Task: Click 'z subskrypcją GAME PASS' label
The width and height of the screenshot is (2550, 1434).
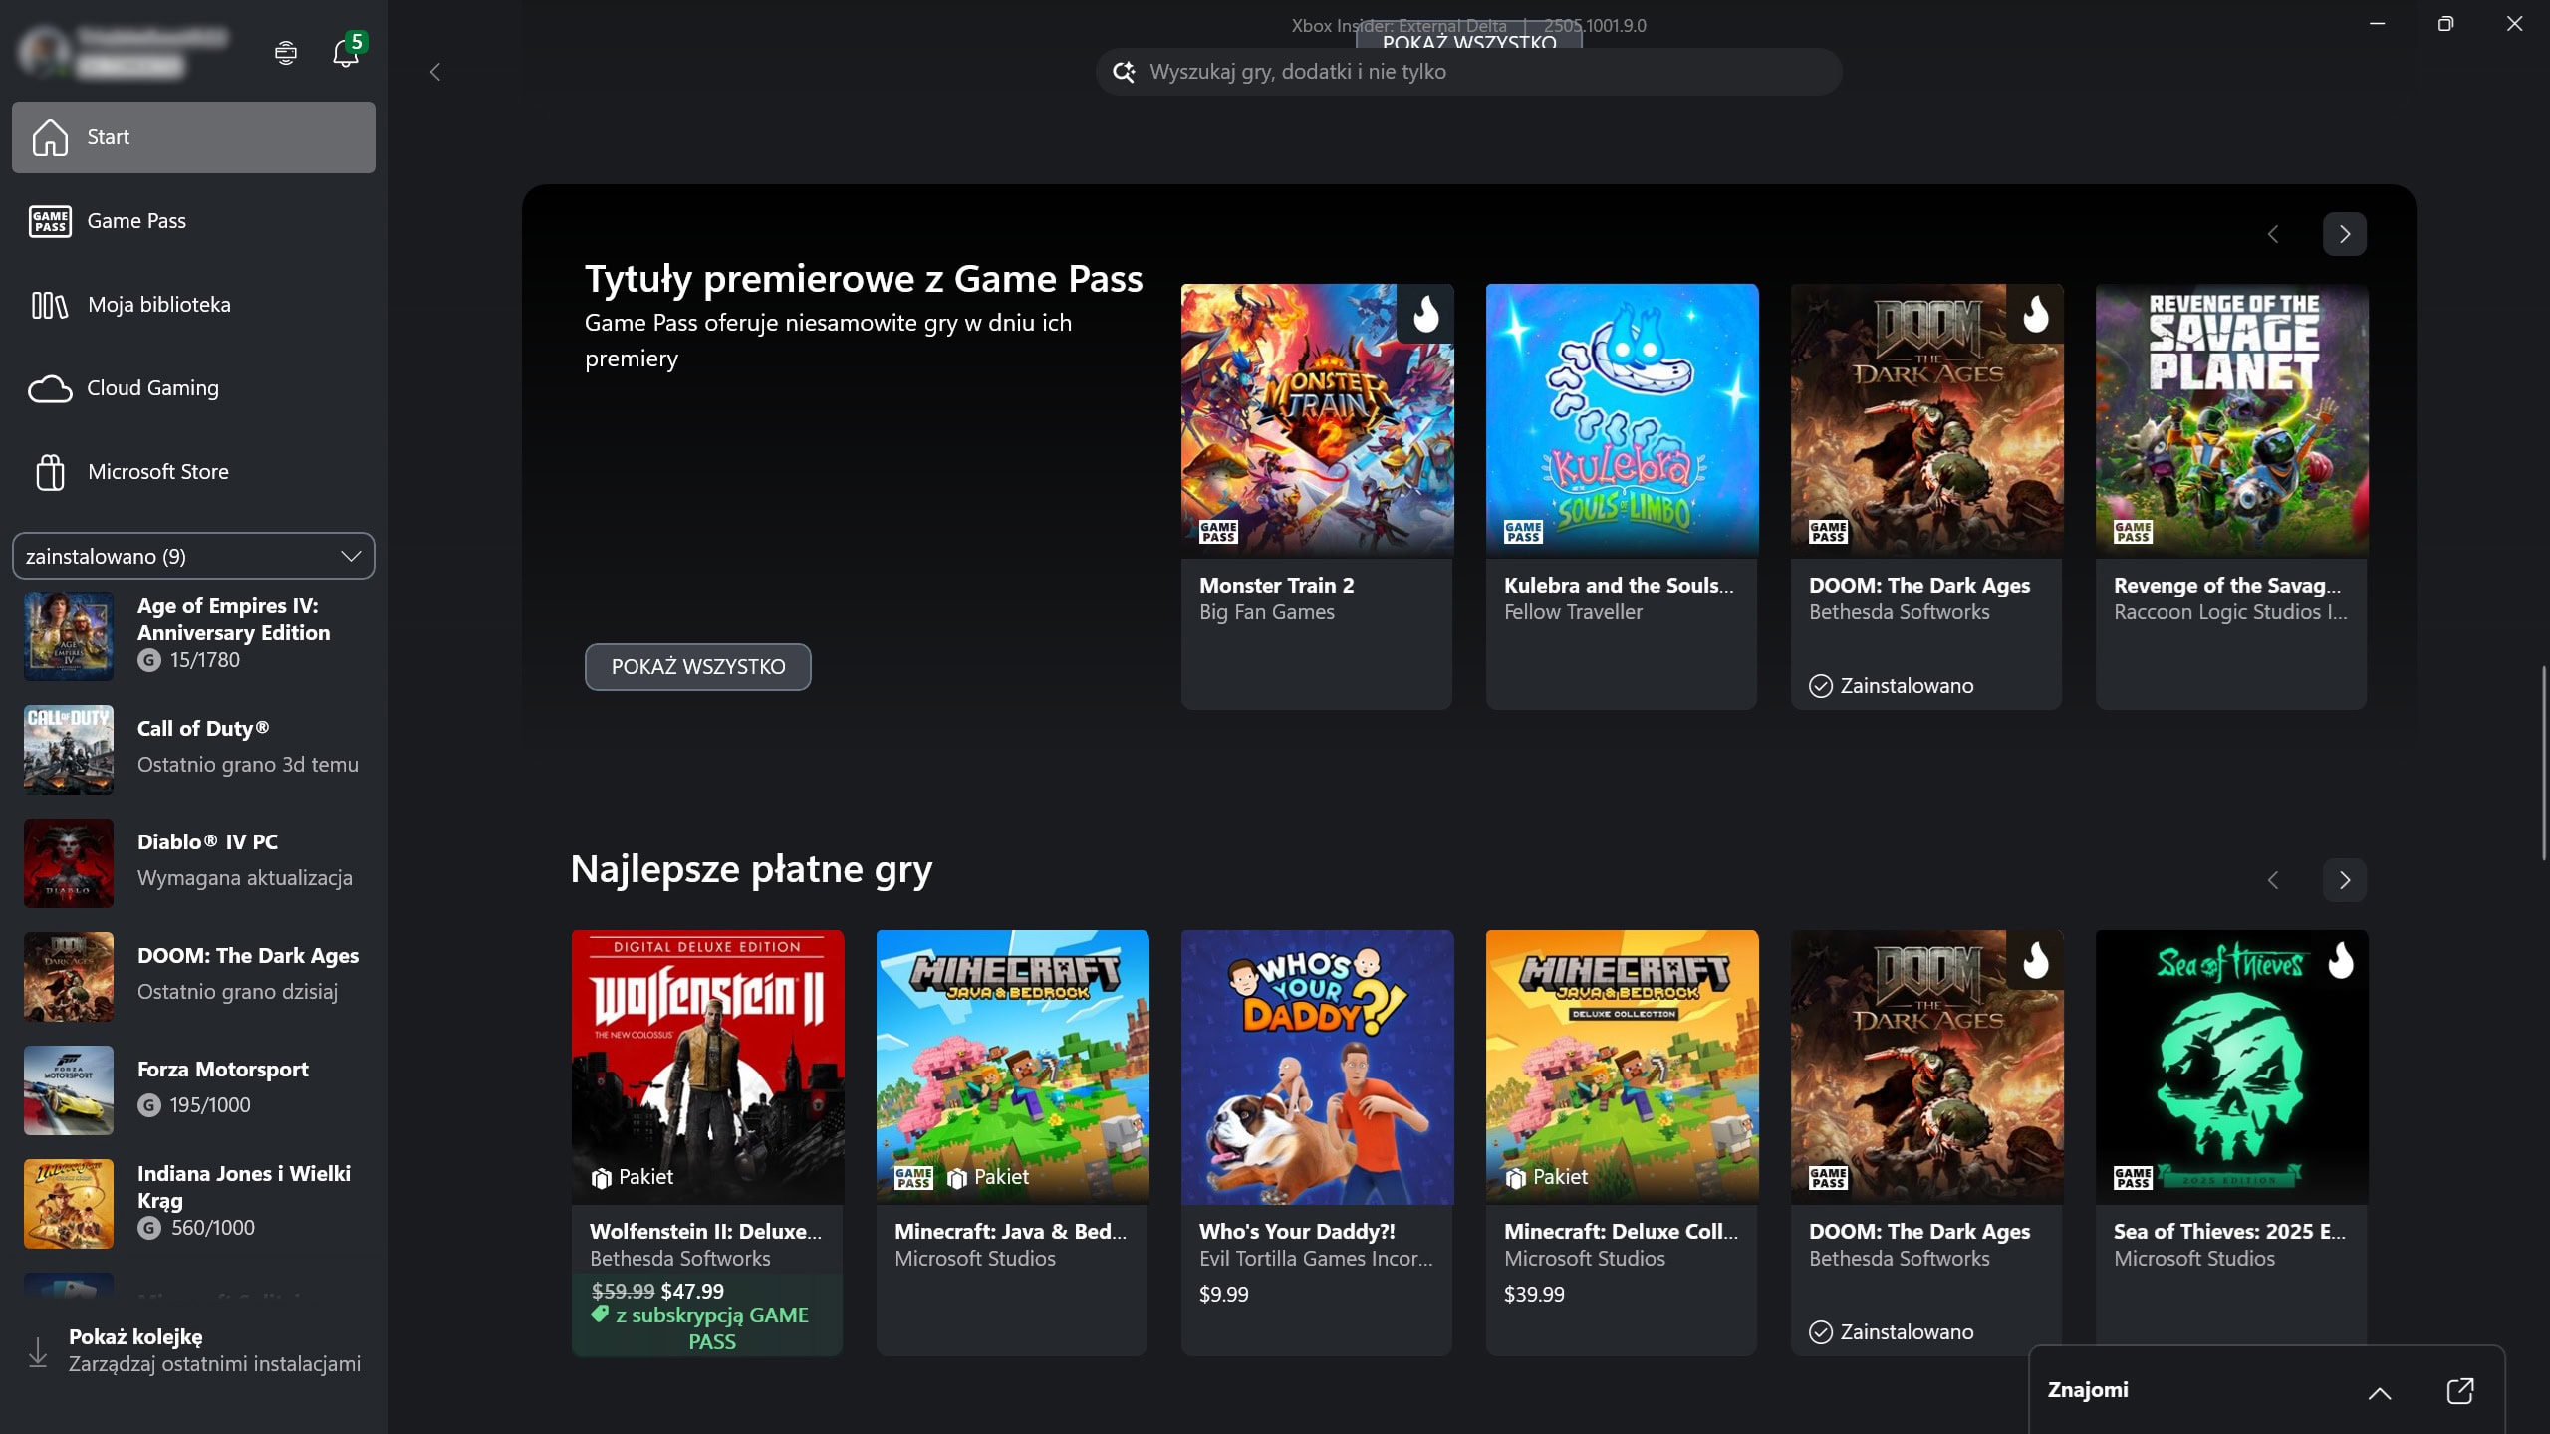Action: pos(712,1328)
